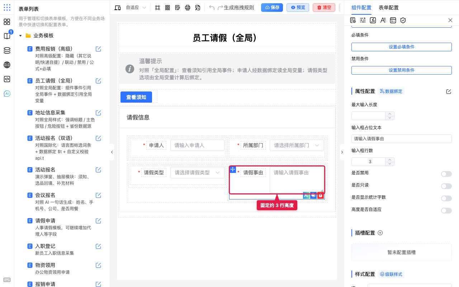Click the device preview icon in toolbar
This screenshot has height=287, width=459.
pos(117,8)
